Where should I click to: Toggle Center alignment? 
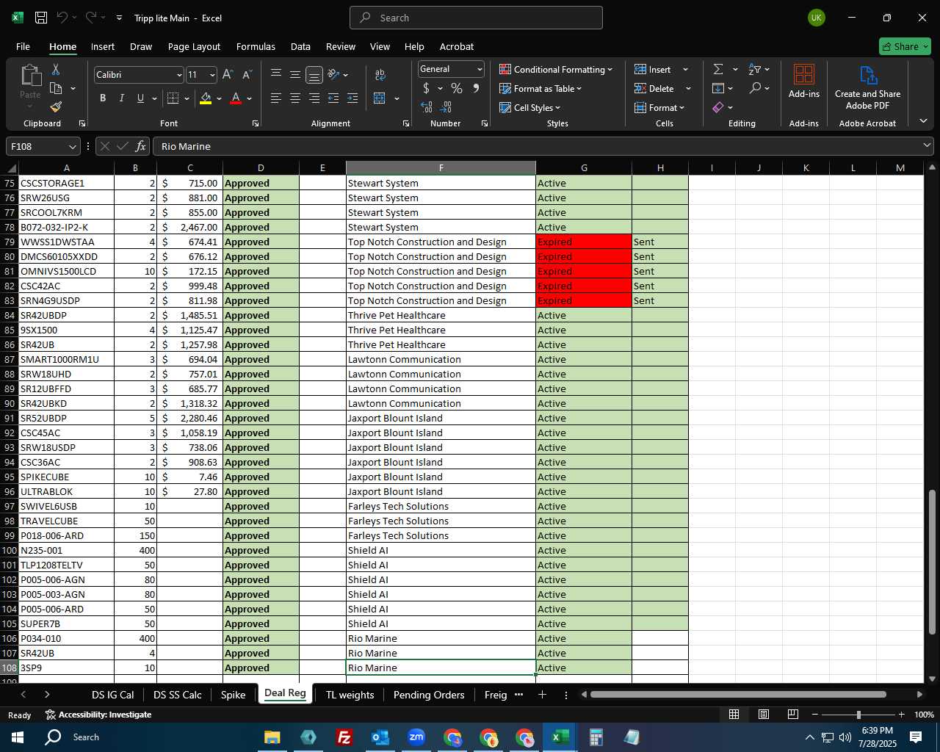[295, 98]
